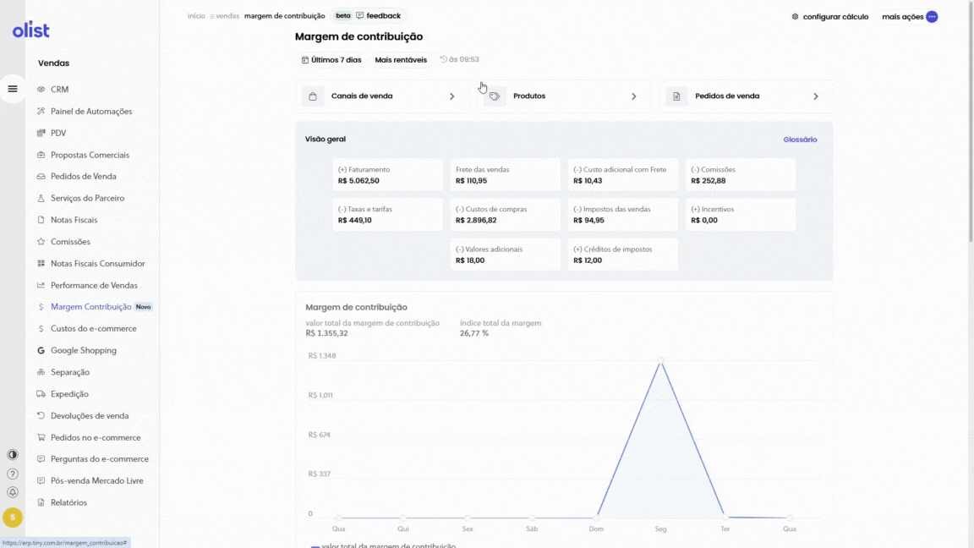The width and height of the screenshot is (974, 548).
Task: Click the help question mark icon
Action: pos(13,474)
